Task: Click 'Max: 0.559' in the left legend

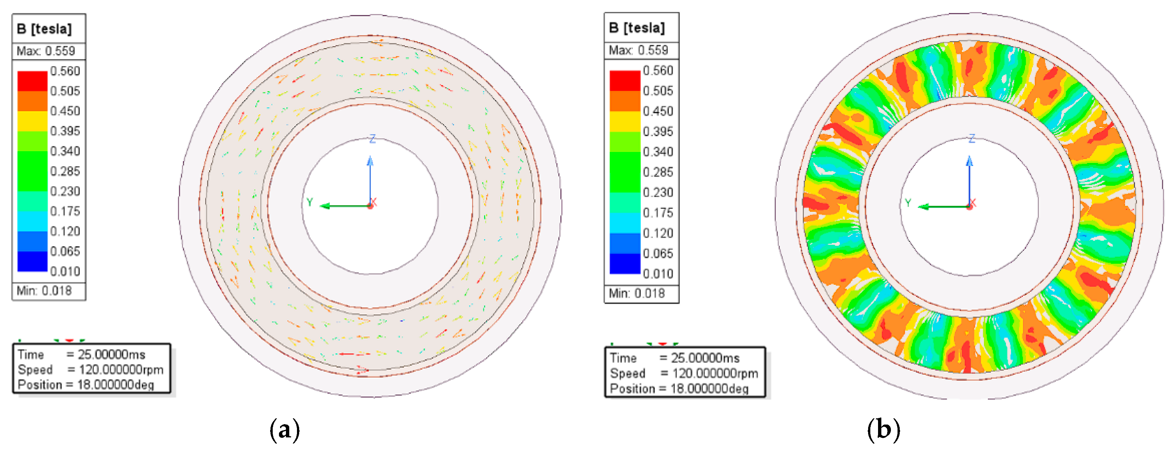Action: pyautogui.click(x=46, y=51)
